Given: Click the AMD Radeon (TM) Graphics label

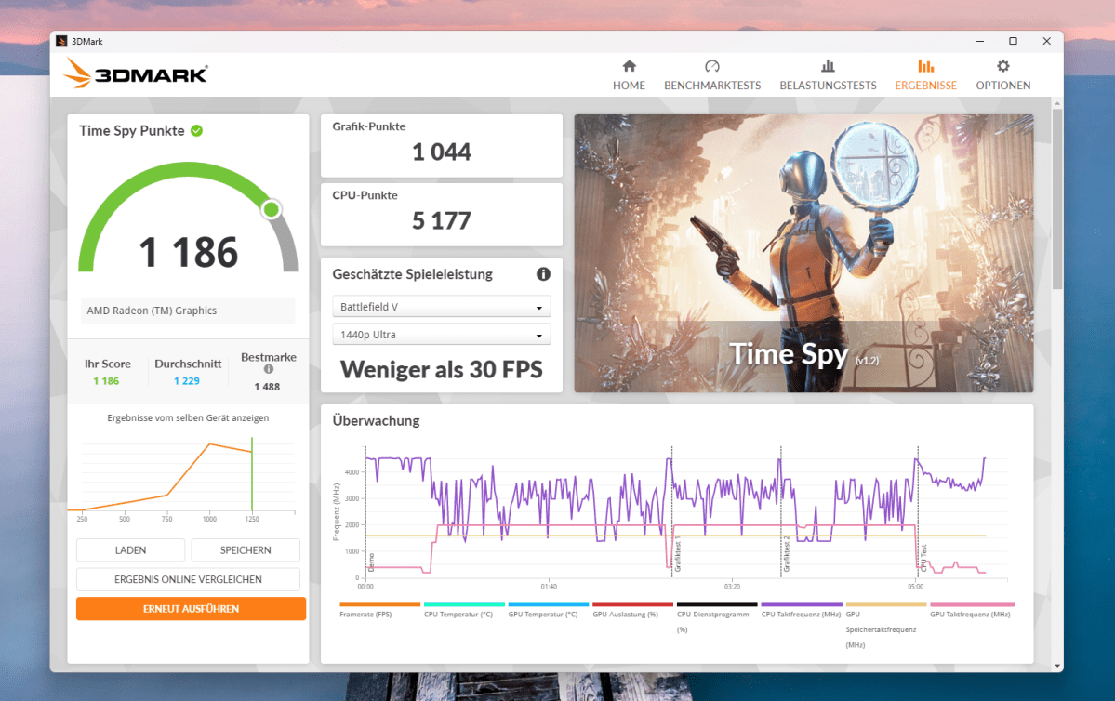Looking at the screenshot, I should 152,311.
